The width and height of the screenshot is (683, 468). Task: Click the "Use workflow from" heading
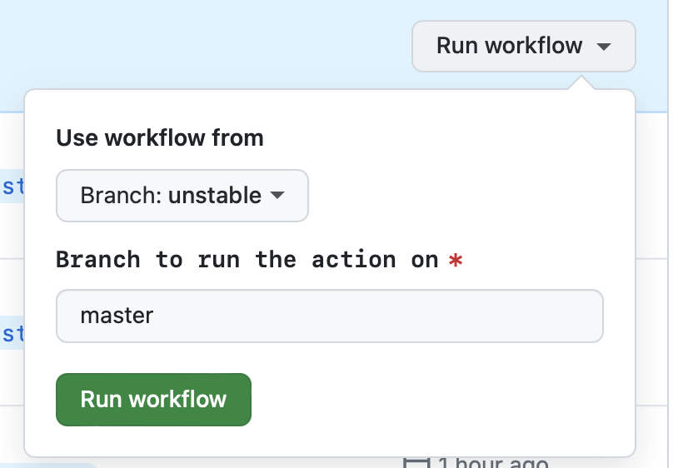160,137
